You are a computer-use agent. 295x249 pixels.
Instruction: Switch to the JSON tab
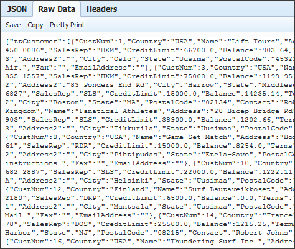pos(17,9)
